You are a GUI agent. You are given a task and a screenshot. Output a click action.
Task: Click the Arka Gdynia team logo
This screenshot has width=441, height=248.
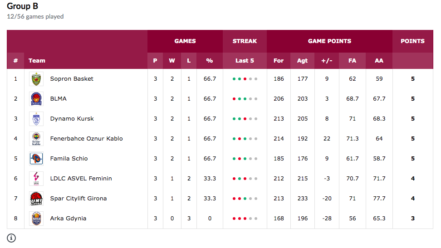click(x=36, y=219)
